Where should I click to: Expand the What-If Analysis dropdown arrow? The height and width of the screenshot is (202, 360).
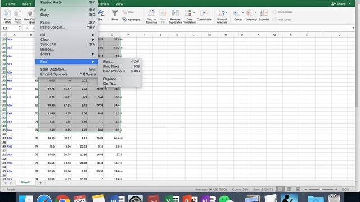227,12
